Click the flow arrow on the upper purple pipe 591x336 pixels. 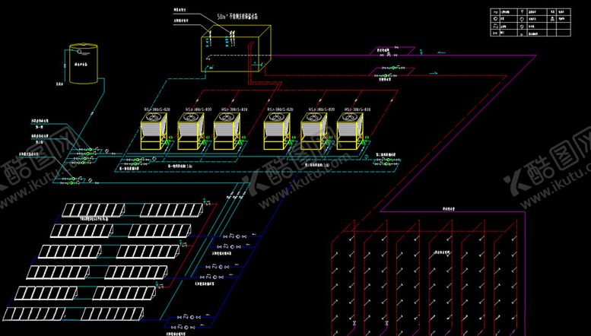[x=443, y=52]
